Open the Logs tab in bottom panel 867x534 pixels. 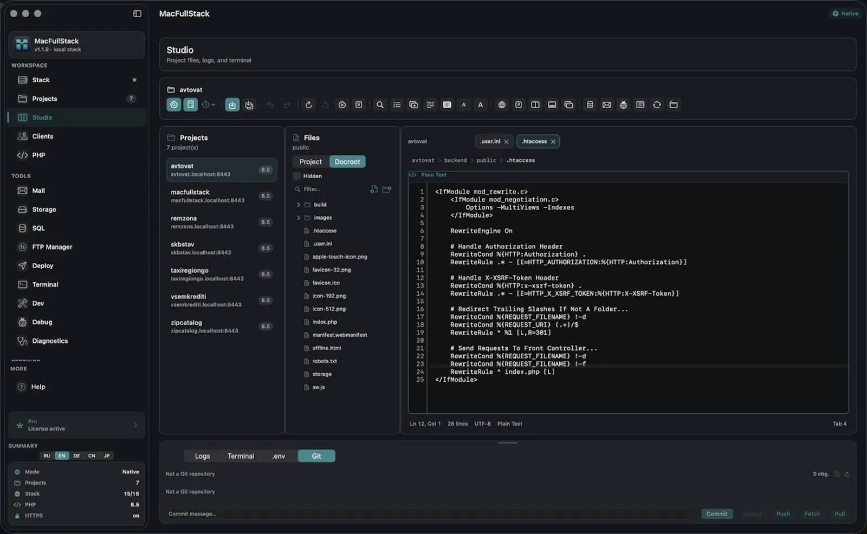[203, 457]
